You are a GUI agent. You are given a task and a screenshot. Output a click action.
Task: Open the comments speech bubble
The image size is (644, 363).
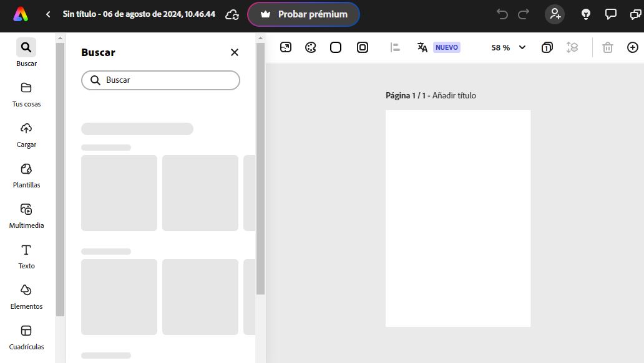(x=611, y=14)
